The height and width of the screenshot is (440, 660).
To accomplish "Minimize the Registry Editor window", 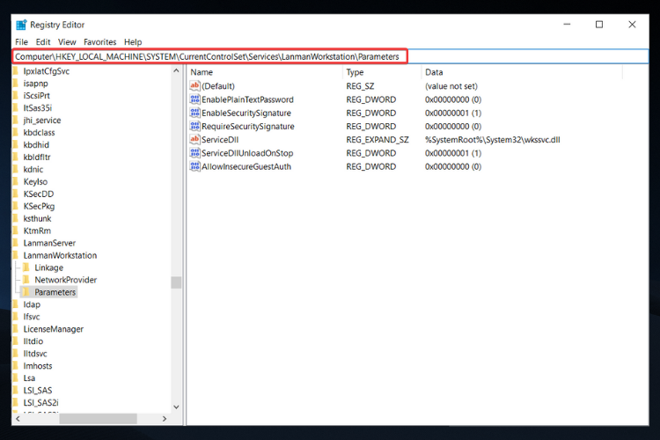I will point(567,25).
